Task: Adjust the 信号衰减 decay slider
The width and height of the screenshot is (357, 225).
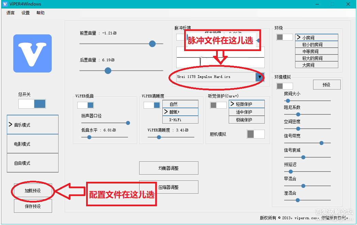Action: [303, 157]
